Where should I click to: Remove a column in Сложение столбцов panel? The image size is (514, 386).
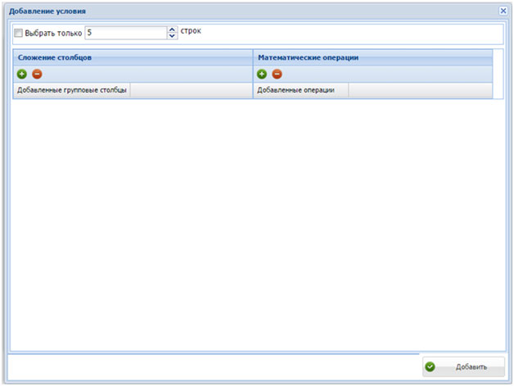[37, 75]
